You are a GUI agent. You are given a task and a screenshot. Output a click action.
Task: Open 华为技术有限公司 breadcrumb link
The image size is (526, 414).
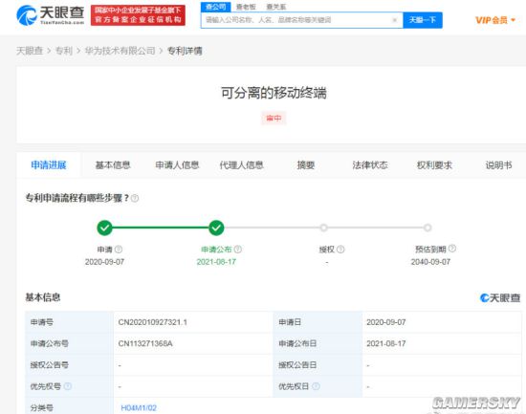(120, 51)
